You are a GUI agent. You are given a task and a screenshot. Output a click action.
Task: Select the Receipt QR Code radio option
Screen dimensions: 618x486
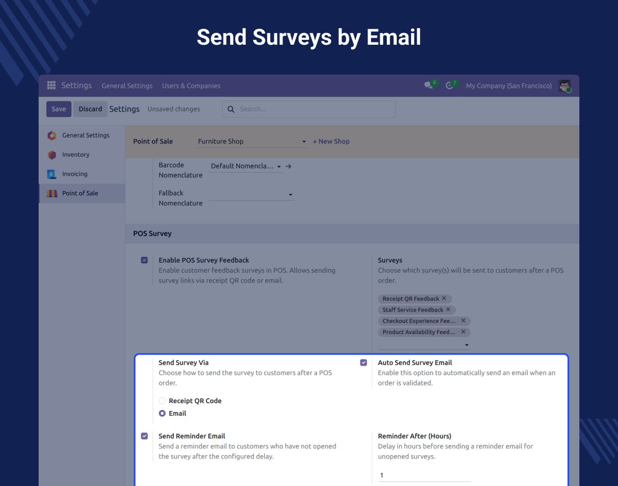[162, 401]
